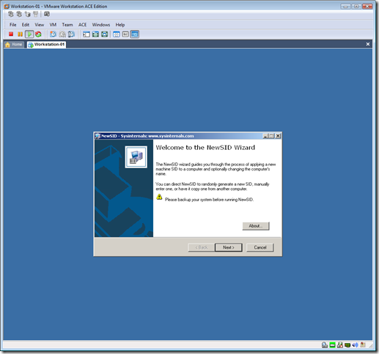The height and width of the screenshot is (354, 379).
Task: Open the ACE menu
Action: click(82, 25)
